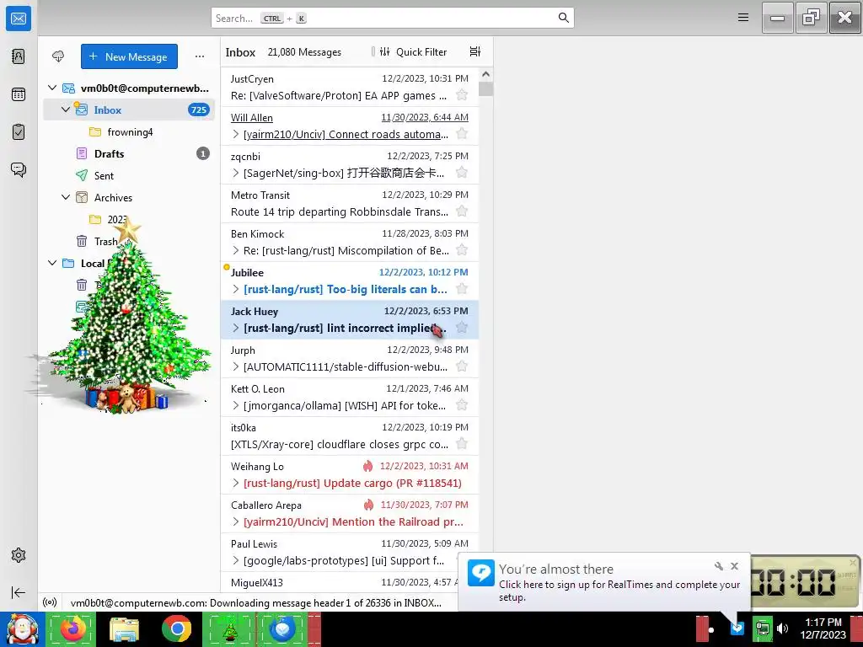
Task: Star the JustCryen message
Action: point(462,95)
